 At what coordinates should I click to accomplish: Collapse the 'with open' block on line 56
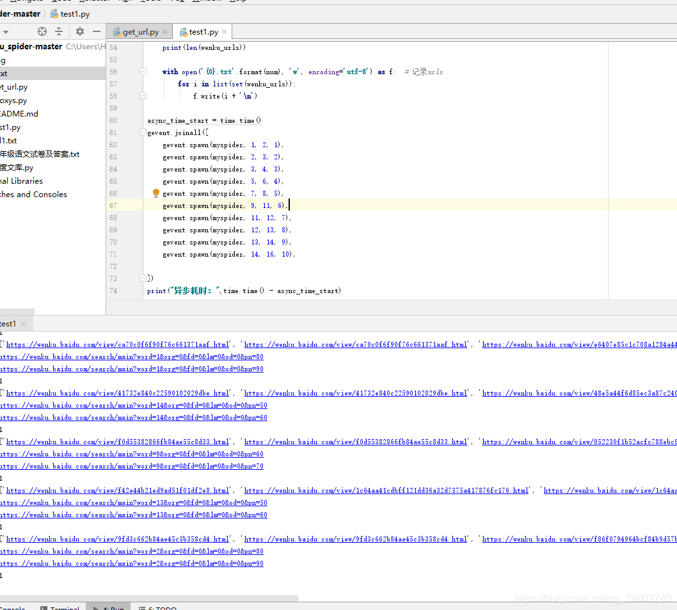[143, 71]
